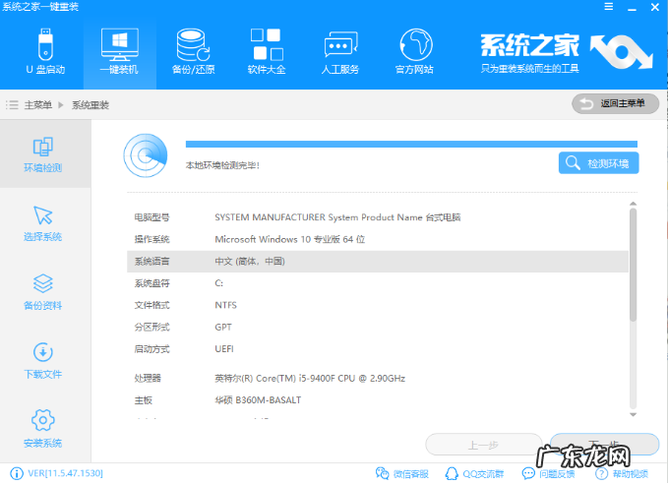This screenshot has height=485, width=668.
Task: Click the 启动方式 UEFI row
Action: click(378, 349)
